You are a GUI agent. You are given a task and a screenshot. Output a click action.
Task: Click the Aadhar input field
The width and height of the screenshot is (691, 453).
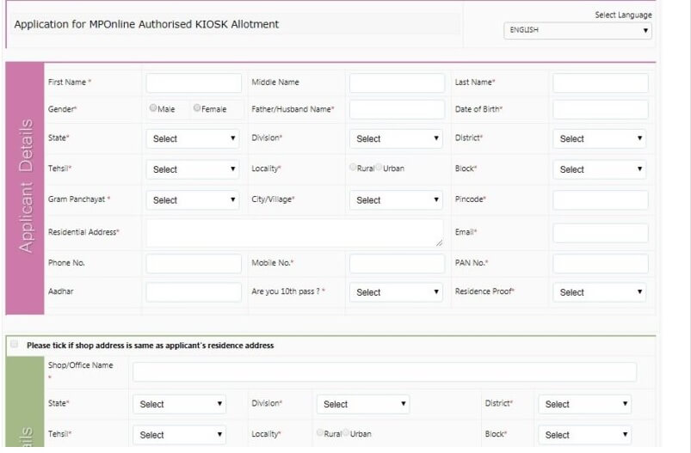point(194,292)
